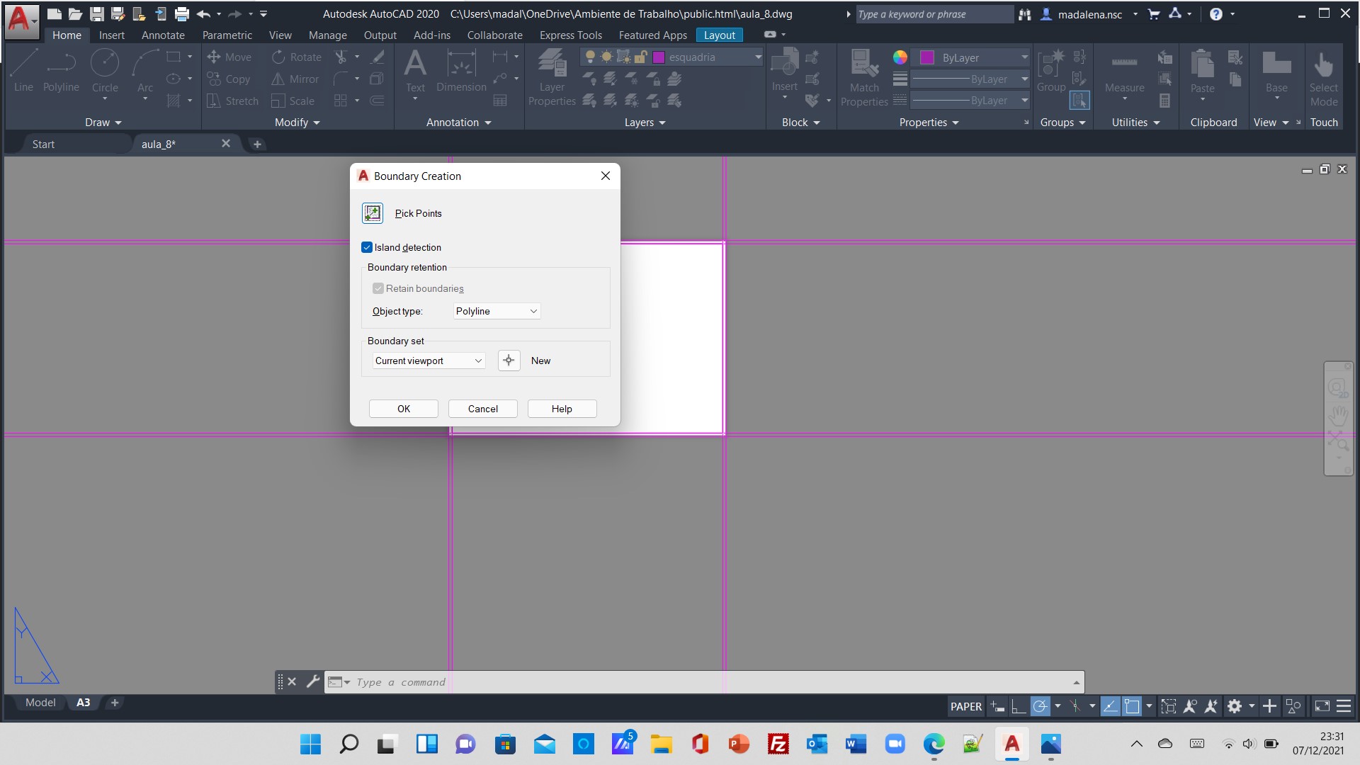Add a new layout with the plus button
This screenshot has width=1360, height=765.
[115, 703]
